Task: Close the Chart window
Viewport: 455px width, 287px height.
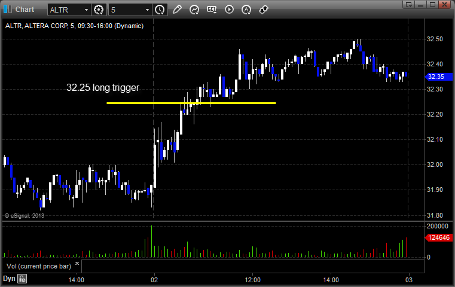Action: pyautogui.click(x=444, y=4)
